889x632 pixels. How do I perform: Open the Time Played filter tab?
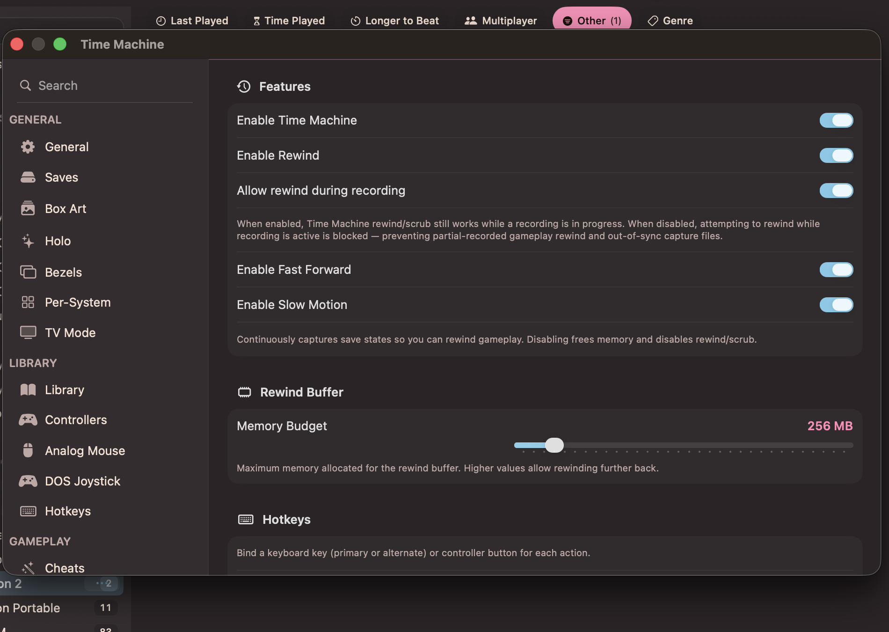click(x=289, y=21)
